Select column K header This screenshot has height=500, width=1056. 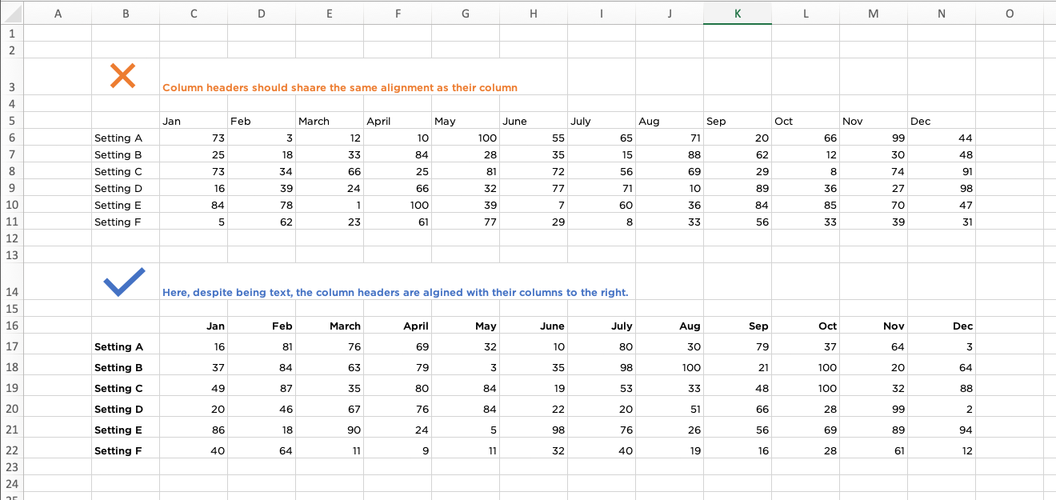738,13
